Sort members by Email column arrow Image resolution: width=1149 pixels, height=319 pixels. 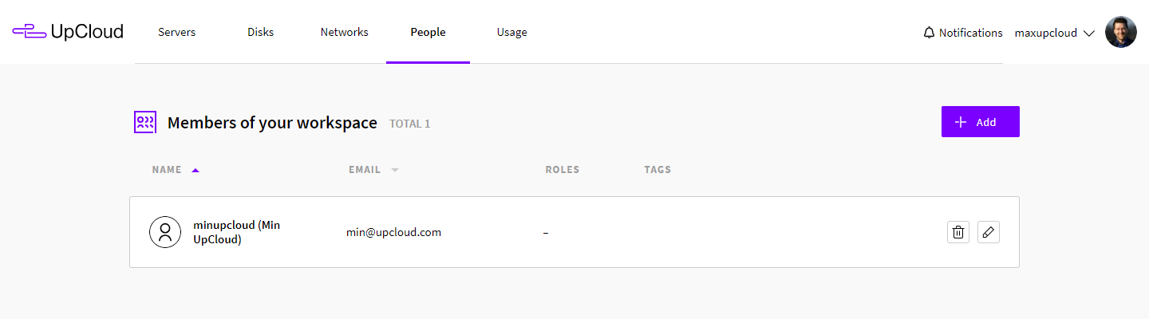click(x=394, y=170)
